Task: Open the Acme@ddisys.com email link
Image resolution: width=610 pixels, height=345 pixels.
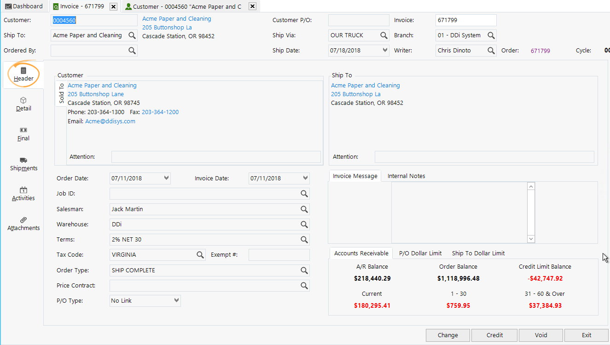Action: point(110,121)
